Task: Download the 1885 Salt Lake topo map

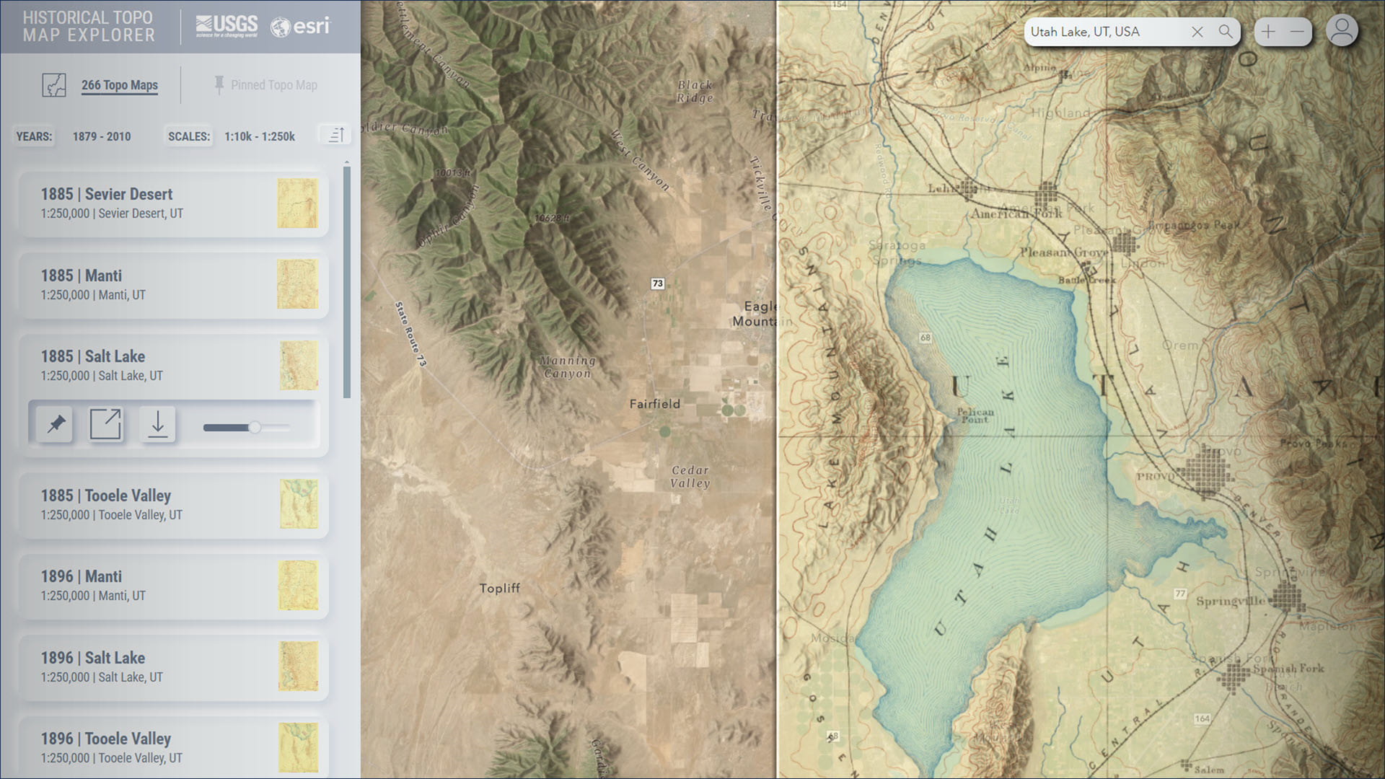Action: point(157,424)
